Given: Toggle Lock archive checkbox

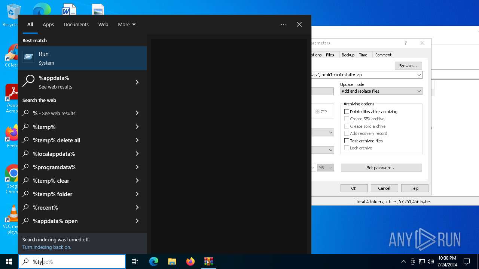Looking at the screenshot, I should (x=347, y=148).
